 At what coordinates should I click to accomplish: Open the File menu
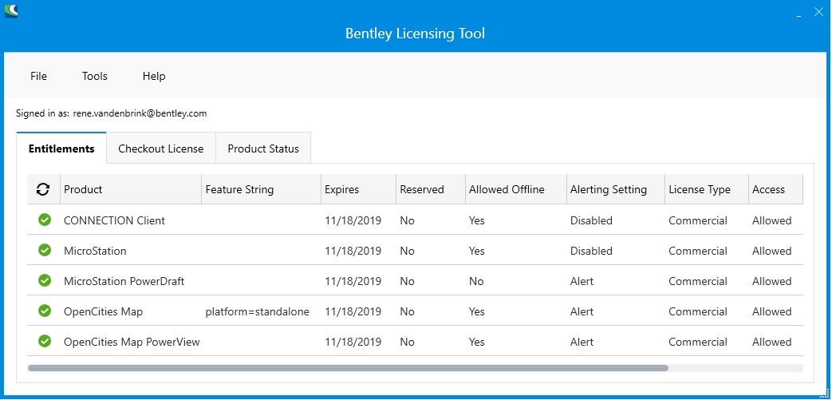coord(39,76)
